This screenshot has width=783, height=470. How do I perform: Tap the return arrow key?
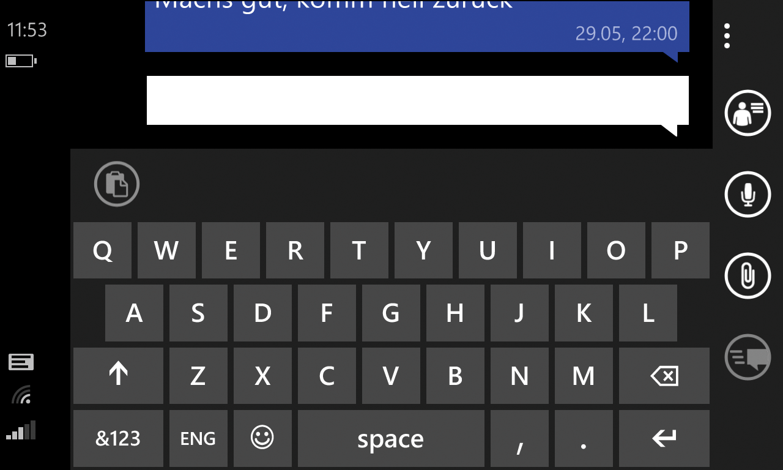coord(664,438)
